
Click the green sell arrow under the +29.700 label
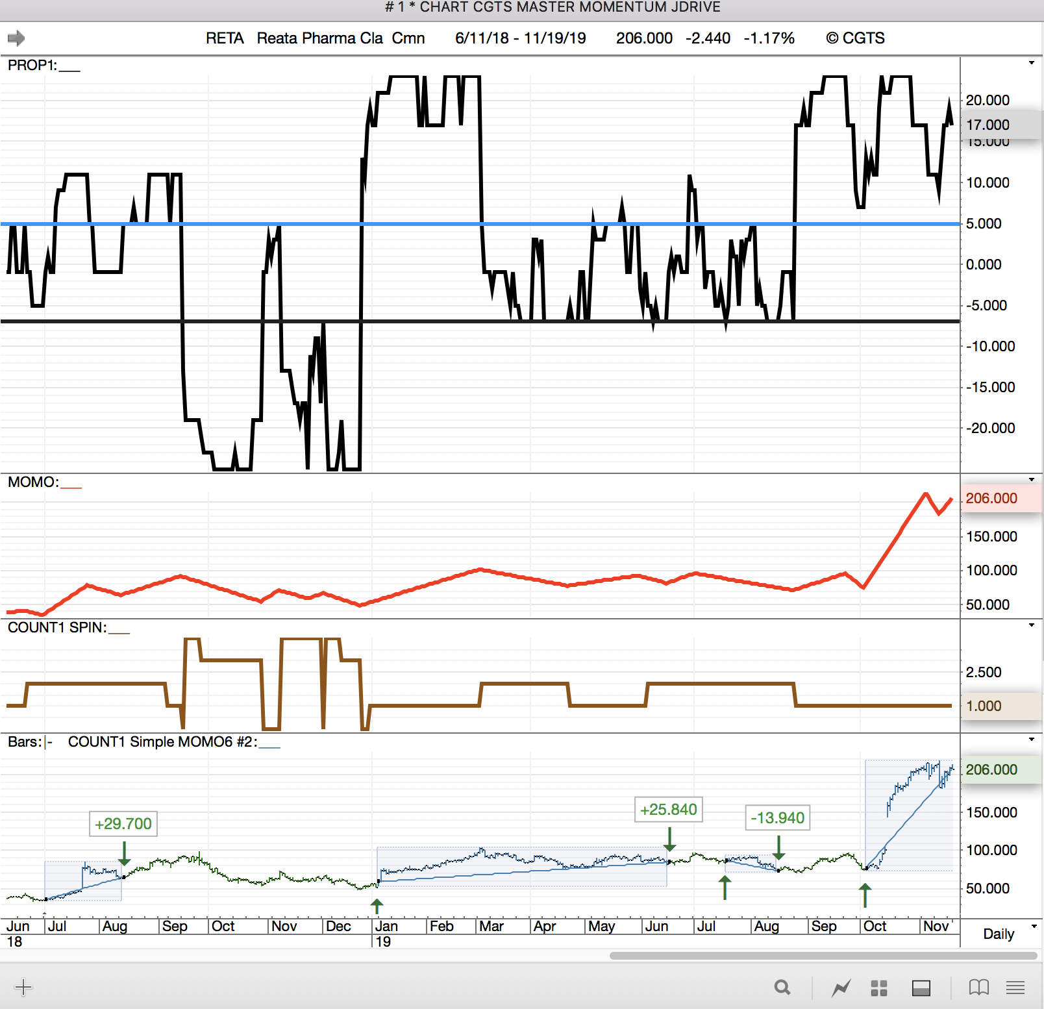point(125,854)
